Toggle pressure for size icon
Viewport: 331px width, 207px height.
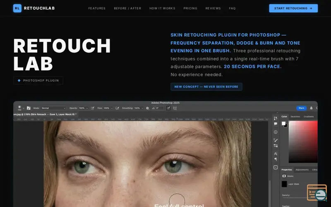coord(168,108)
